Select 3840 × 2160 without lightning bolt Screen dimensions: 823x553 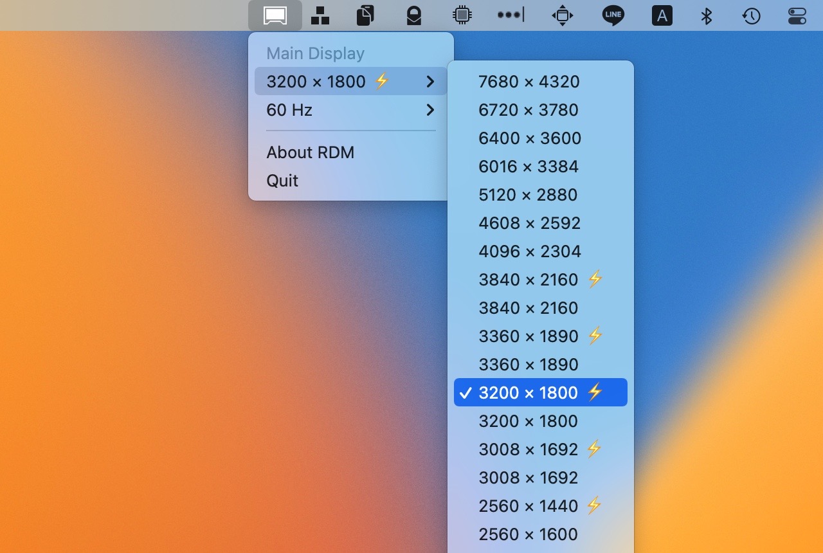541,308
